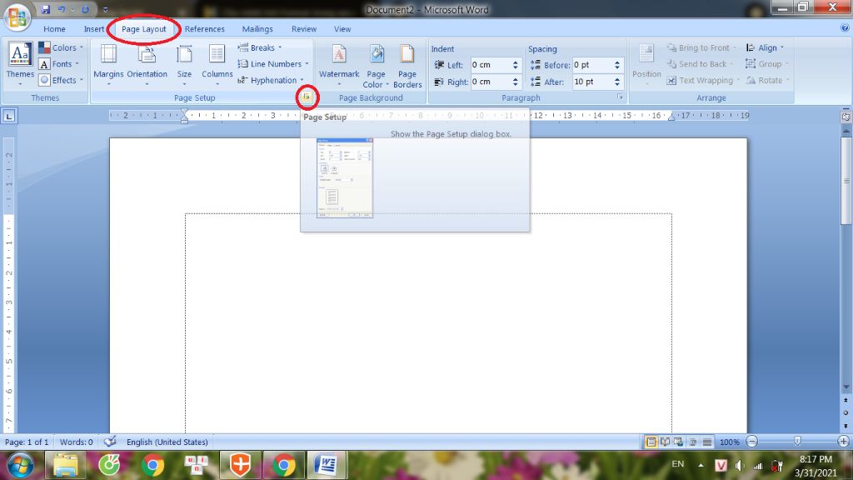853x480 pixels.
Task: Launch the Page Setup dialog box
Action: coord(307,97)
